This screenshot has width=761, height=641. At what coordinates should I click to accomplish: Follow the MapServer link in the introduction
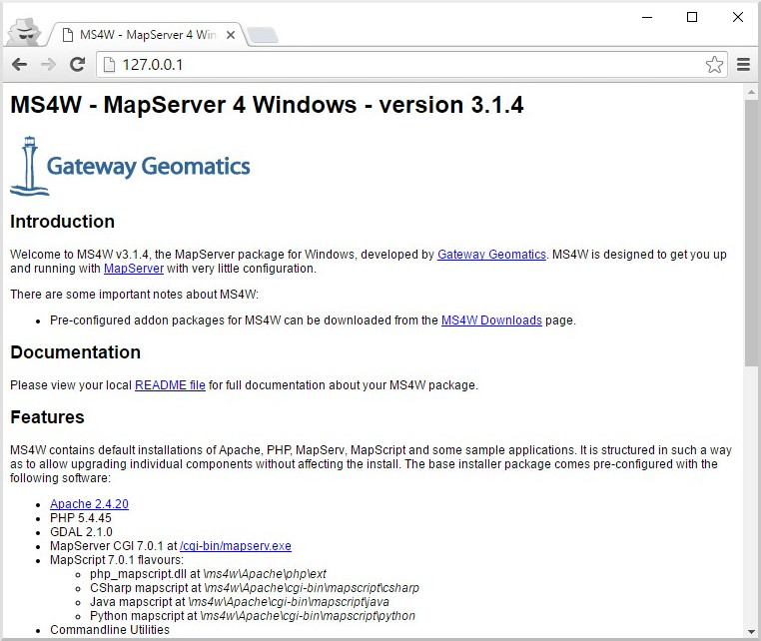click(134, 269)
